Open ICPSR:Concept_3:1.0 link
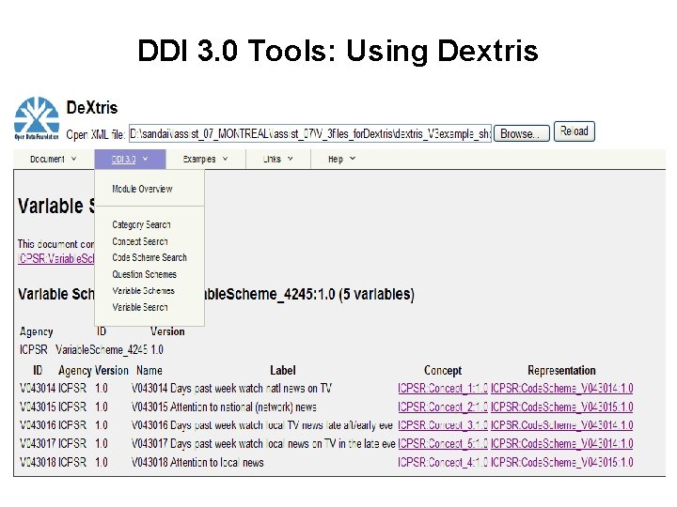 443,425
